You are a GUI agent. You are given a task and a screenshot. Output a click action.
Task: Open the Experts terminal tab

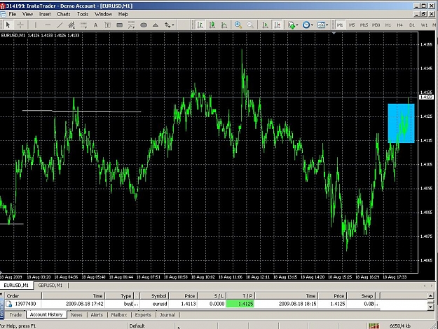pos(143,315)
